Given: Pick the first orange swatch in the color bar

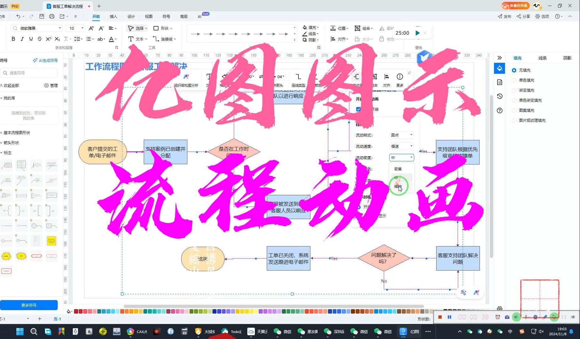Looking at the screenshot, I should [122, 311].
